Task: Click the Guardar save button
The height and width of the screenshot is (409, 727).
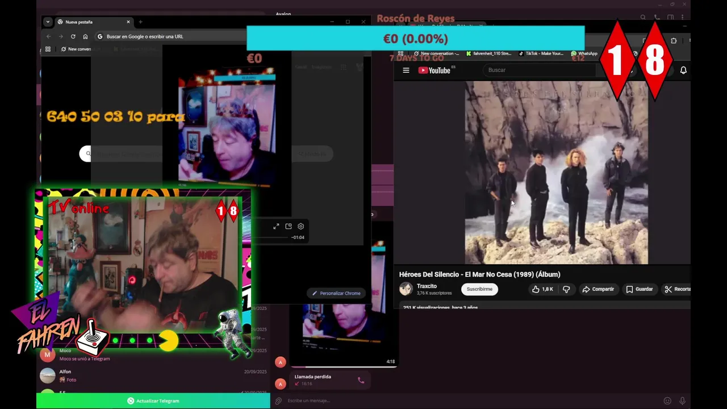Action: pyautogui.click(x=640, y=289)
